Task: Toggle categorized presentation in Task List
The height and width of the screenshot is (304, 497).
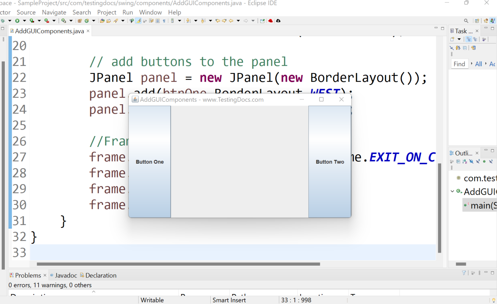Action: point(469,39)
